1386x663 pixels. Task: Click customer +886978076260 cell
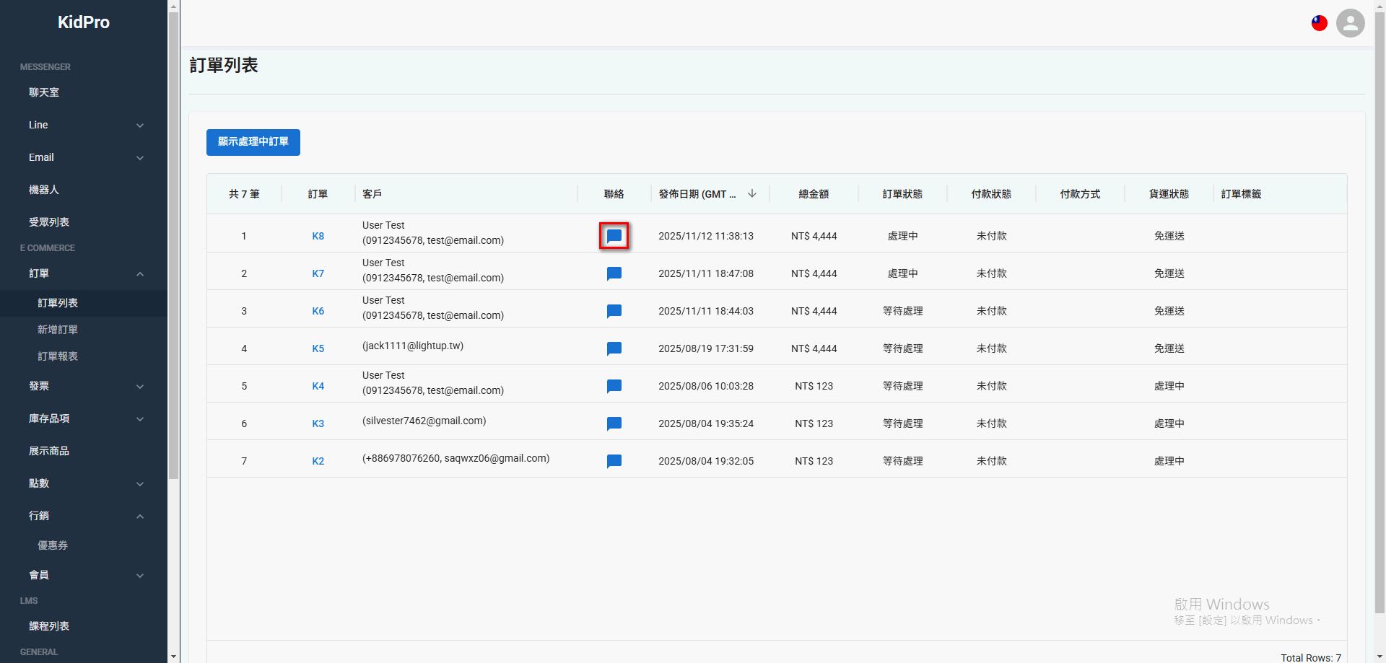[x=456, y=458]
